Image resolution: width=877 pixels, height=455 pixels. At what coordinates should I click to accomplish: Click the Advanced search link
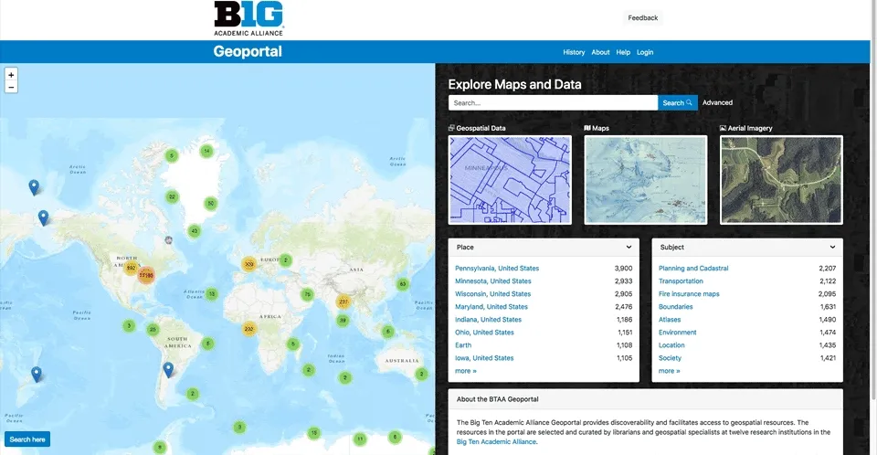coord(717,103)
